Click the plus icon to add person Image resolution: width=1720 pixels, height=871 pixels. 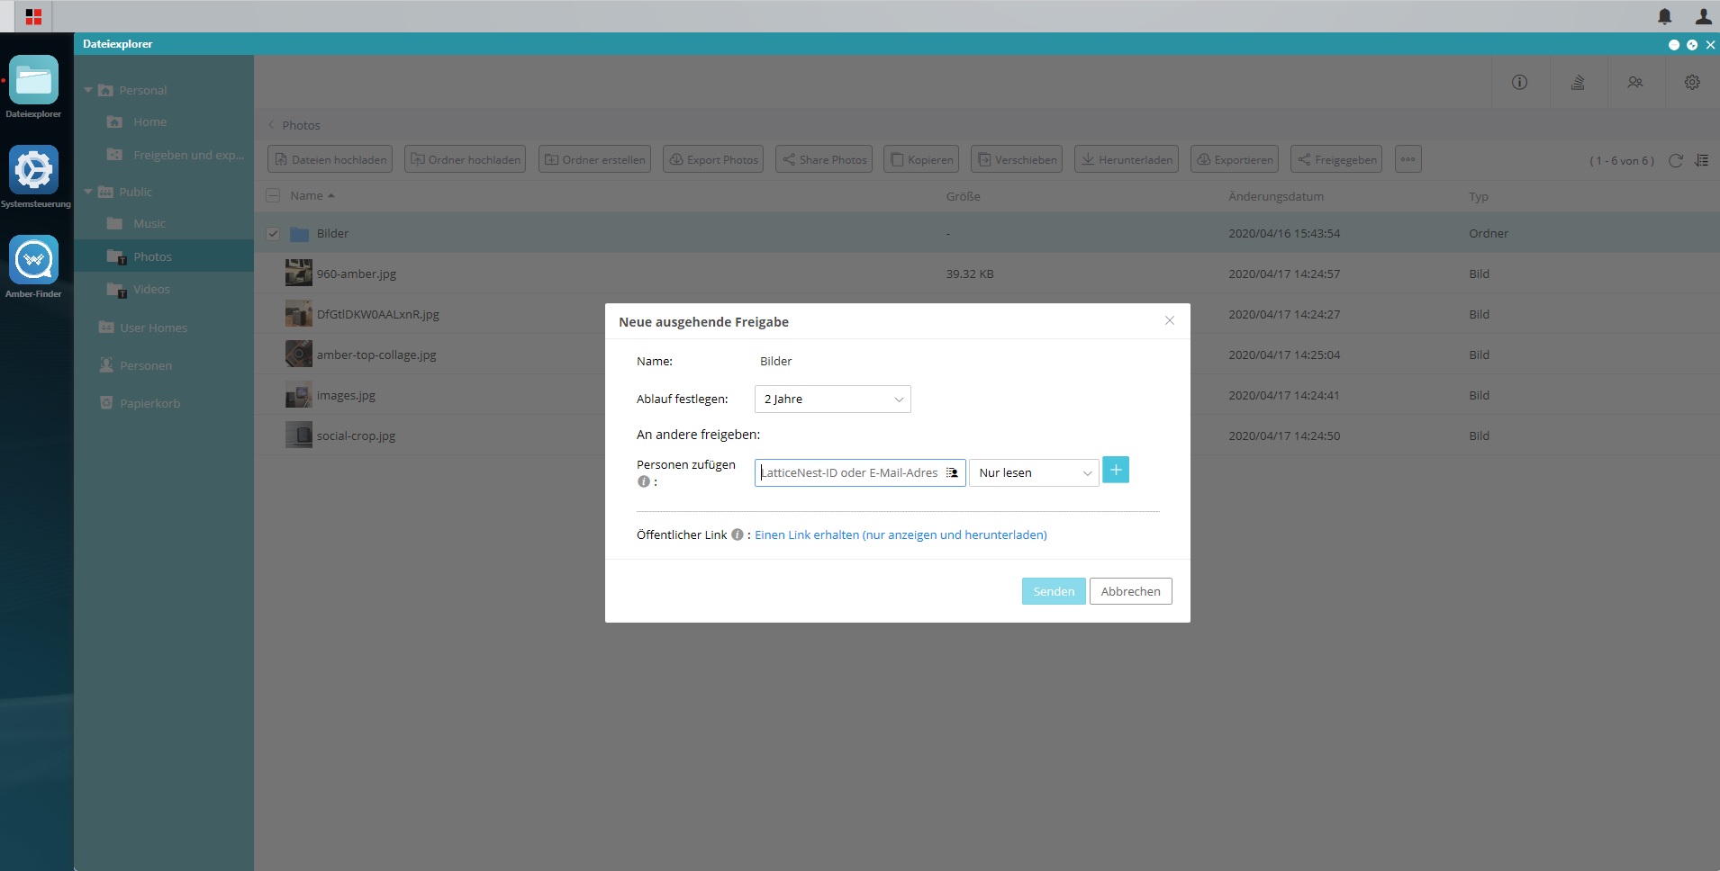(x=1116, y=470)
